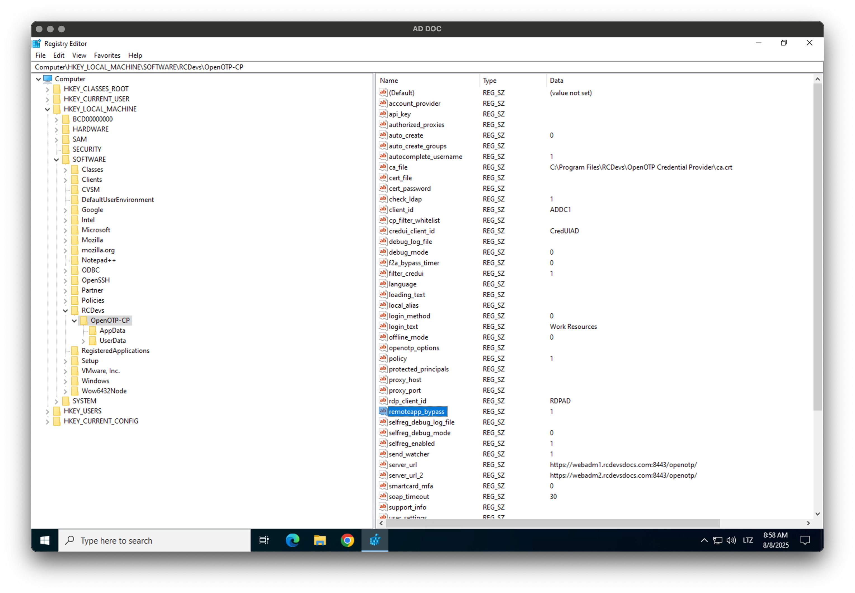Click the taskbar search box
Screen dimensions: 855x593
154,540
